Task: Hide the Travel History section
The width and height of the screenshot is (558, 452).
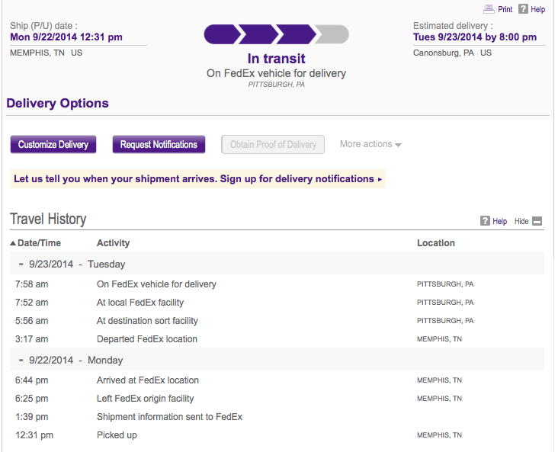Action: point(521,221)
